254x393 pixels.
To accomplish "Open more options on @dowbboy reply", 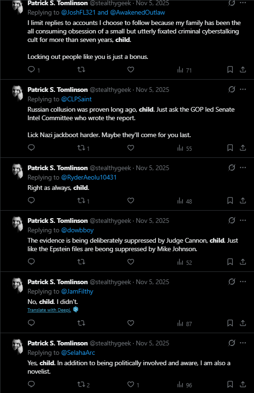I will click(x=243, y=221).
